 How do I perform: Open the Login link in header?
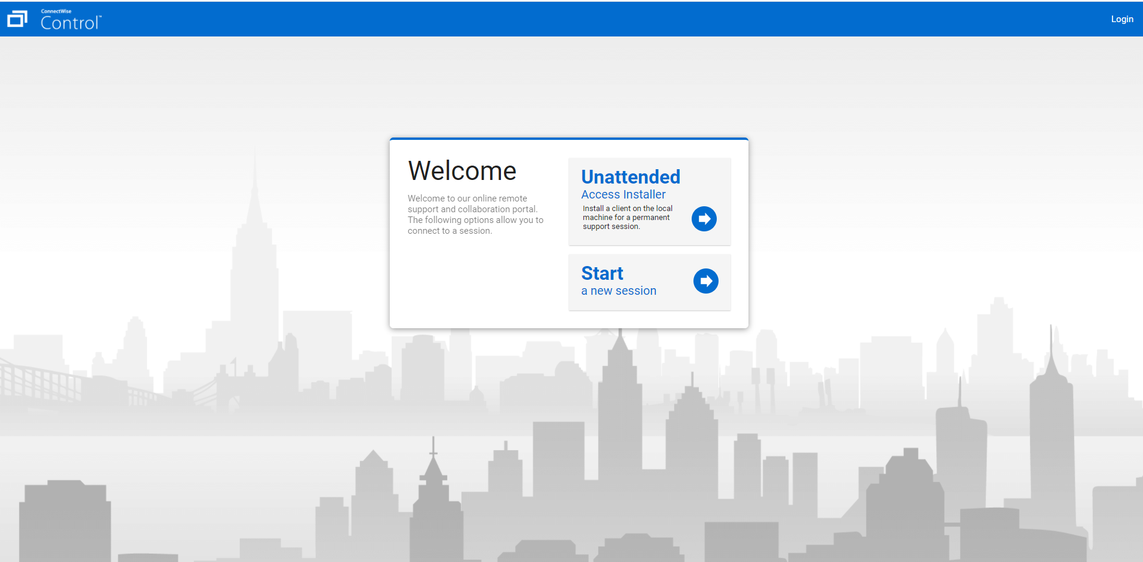(x=1121, y=19)
